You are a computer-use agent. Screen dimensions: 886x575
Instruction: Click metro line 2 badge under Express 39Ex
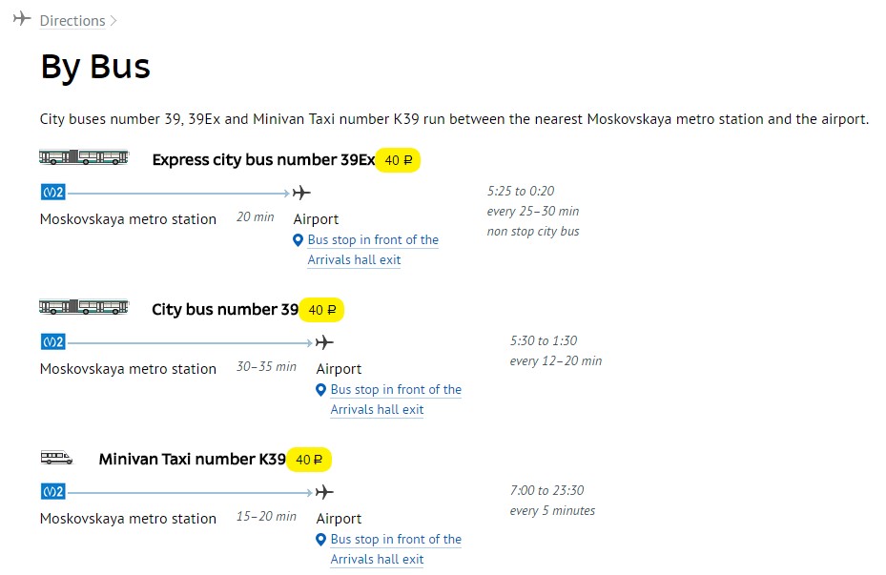click(x=53, y=193)
